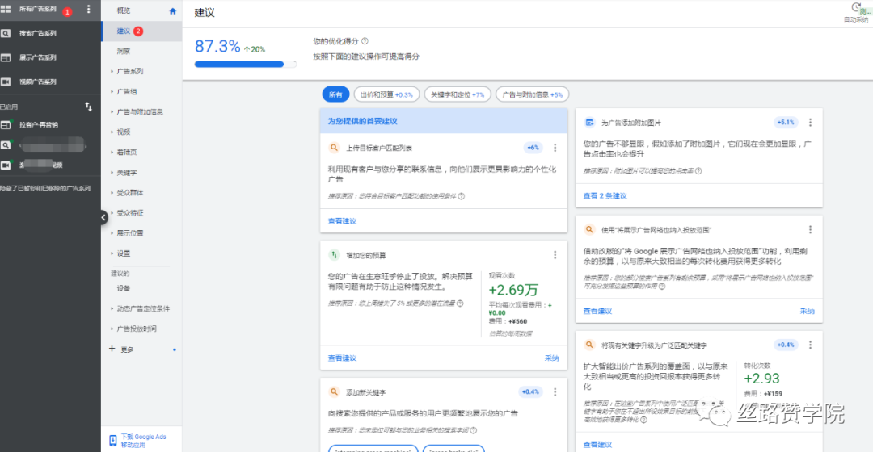Click the 87.3% optimization score value
This screenshot has width=873, height=452.
point(217,46)
